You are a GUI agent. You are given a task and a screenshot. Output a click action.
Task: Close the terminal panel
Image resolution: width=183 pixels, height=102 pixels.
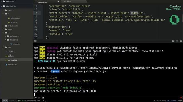click(181, 41)
